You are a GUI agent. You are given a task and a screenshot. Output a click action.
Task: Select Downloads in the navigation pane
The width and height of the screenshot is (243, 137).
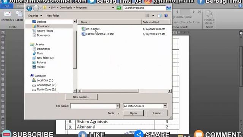[41, 26]
